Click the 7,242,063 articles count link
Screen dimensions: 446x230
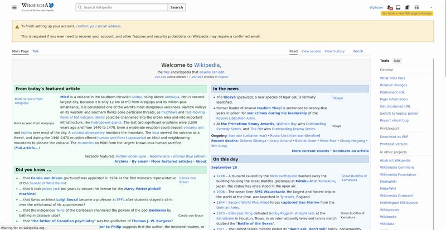click(196, 77)
